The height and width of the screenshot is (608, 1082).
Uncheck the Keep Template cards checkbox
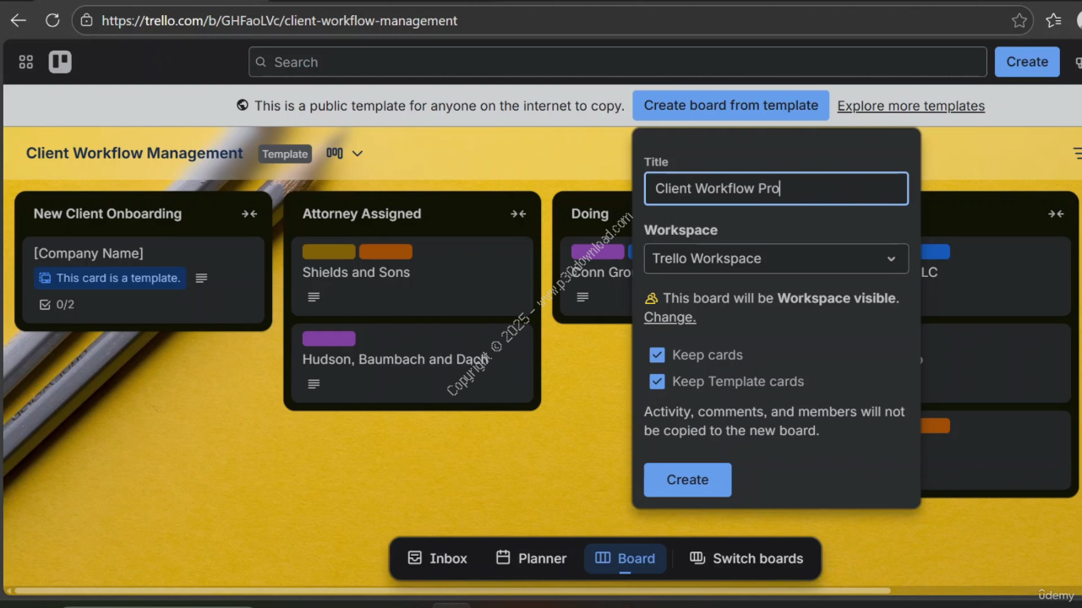tap(657, 382)
